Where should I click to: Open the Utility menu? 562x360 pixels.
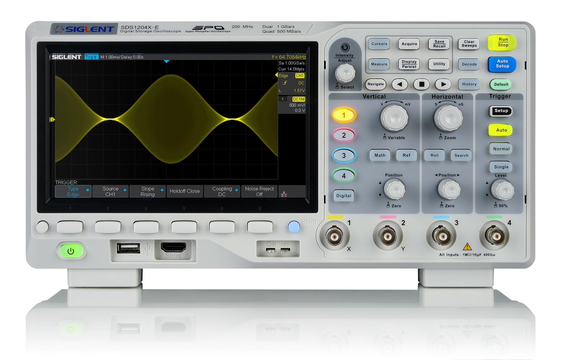click(x=439, y=64)
